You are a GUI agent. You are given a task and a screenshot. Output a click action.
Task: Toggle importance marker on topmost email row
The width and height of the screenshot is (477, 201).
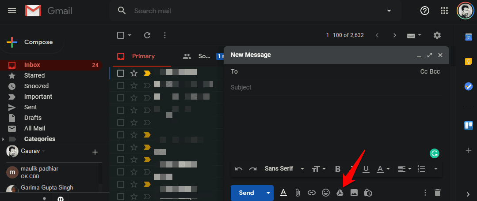tap(147, 73)
